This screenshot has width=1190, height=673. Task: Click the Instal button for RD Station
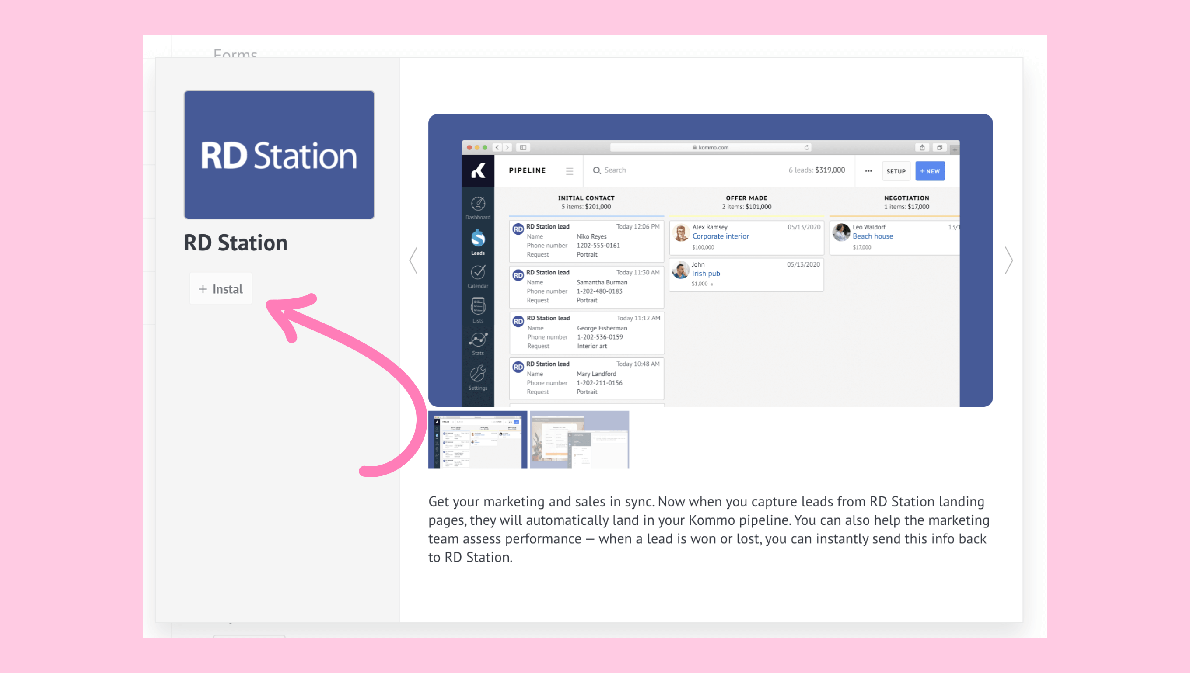[220, 289]
